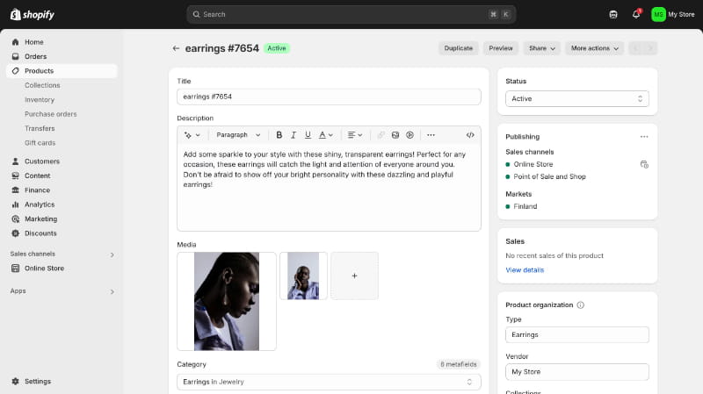Click the Marketing target icon
Viewport: 703px width, 394px height.
(15, 219)
